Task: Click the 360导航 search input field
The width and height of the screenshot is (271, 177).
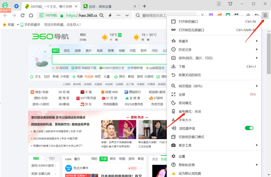Action: pyautogui.click(x=109, y=60)
